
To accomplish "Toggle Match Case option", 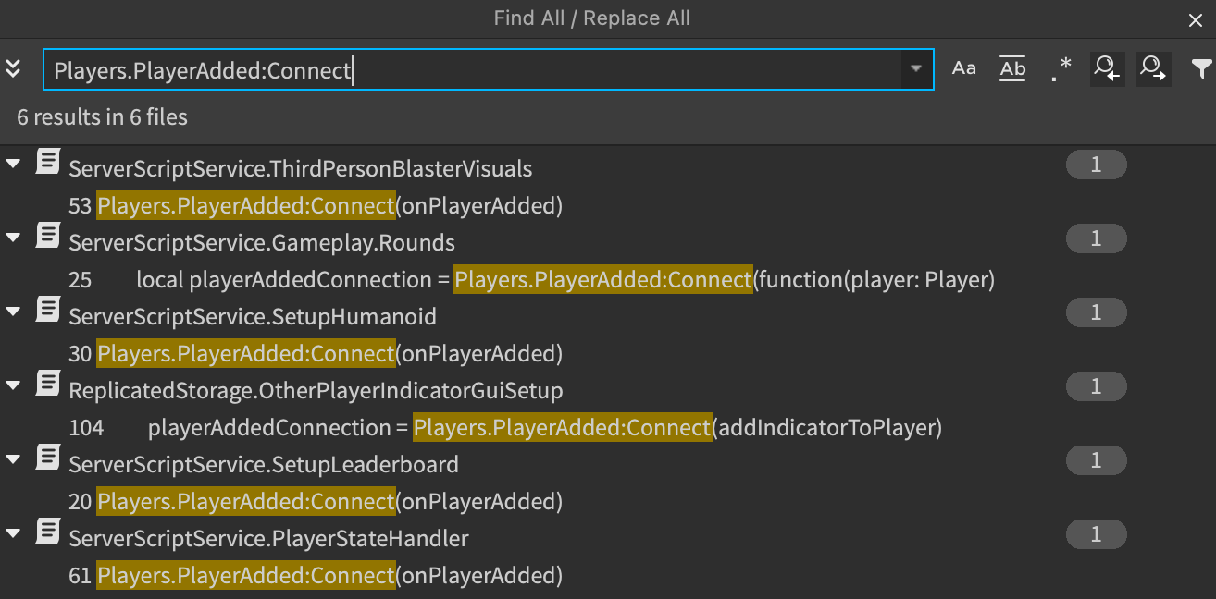I will [x=964, y=68].
